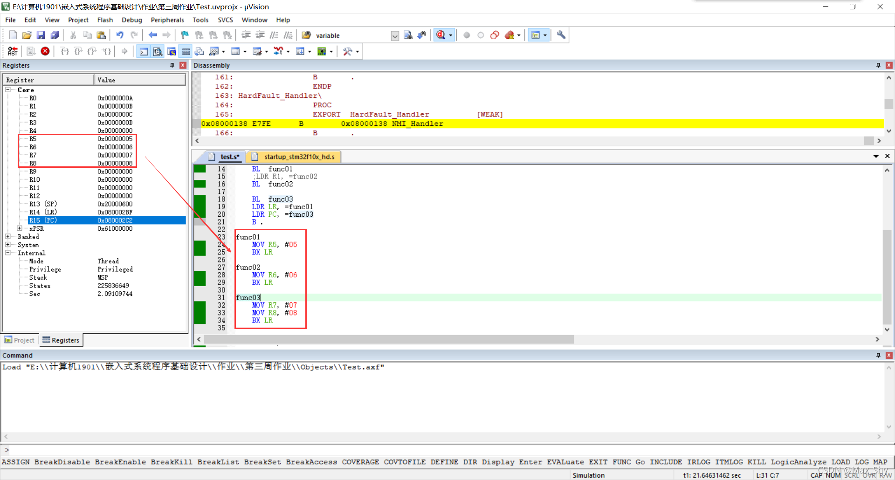
Task: Expand the xPSR register node
Action: coord(20,228)
